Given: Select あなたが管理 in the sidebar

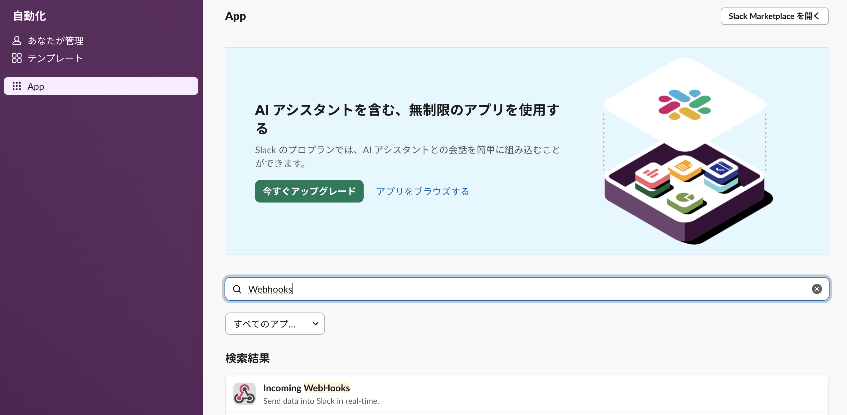Looking at the screenshot, I should tap(55, 40).
